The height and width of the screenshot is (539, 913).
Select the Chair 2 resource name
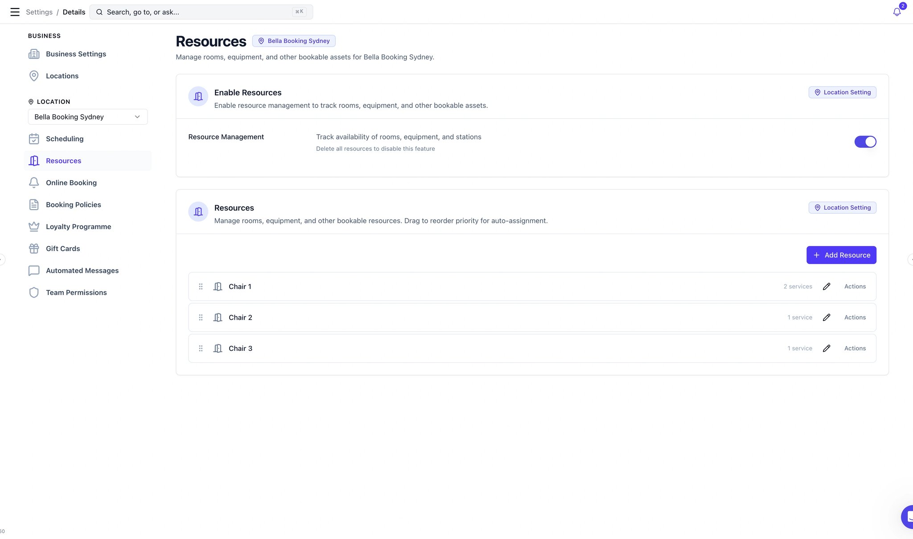240,317
